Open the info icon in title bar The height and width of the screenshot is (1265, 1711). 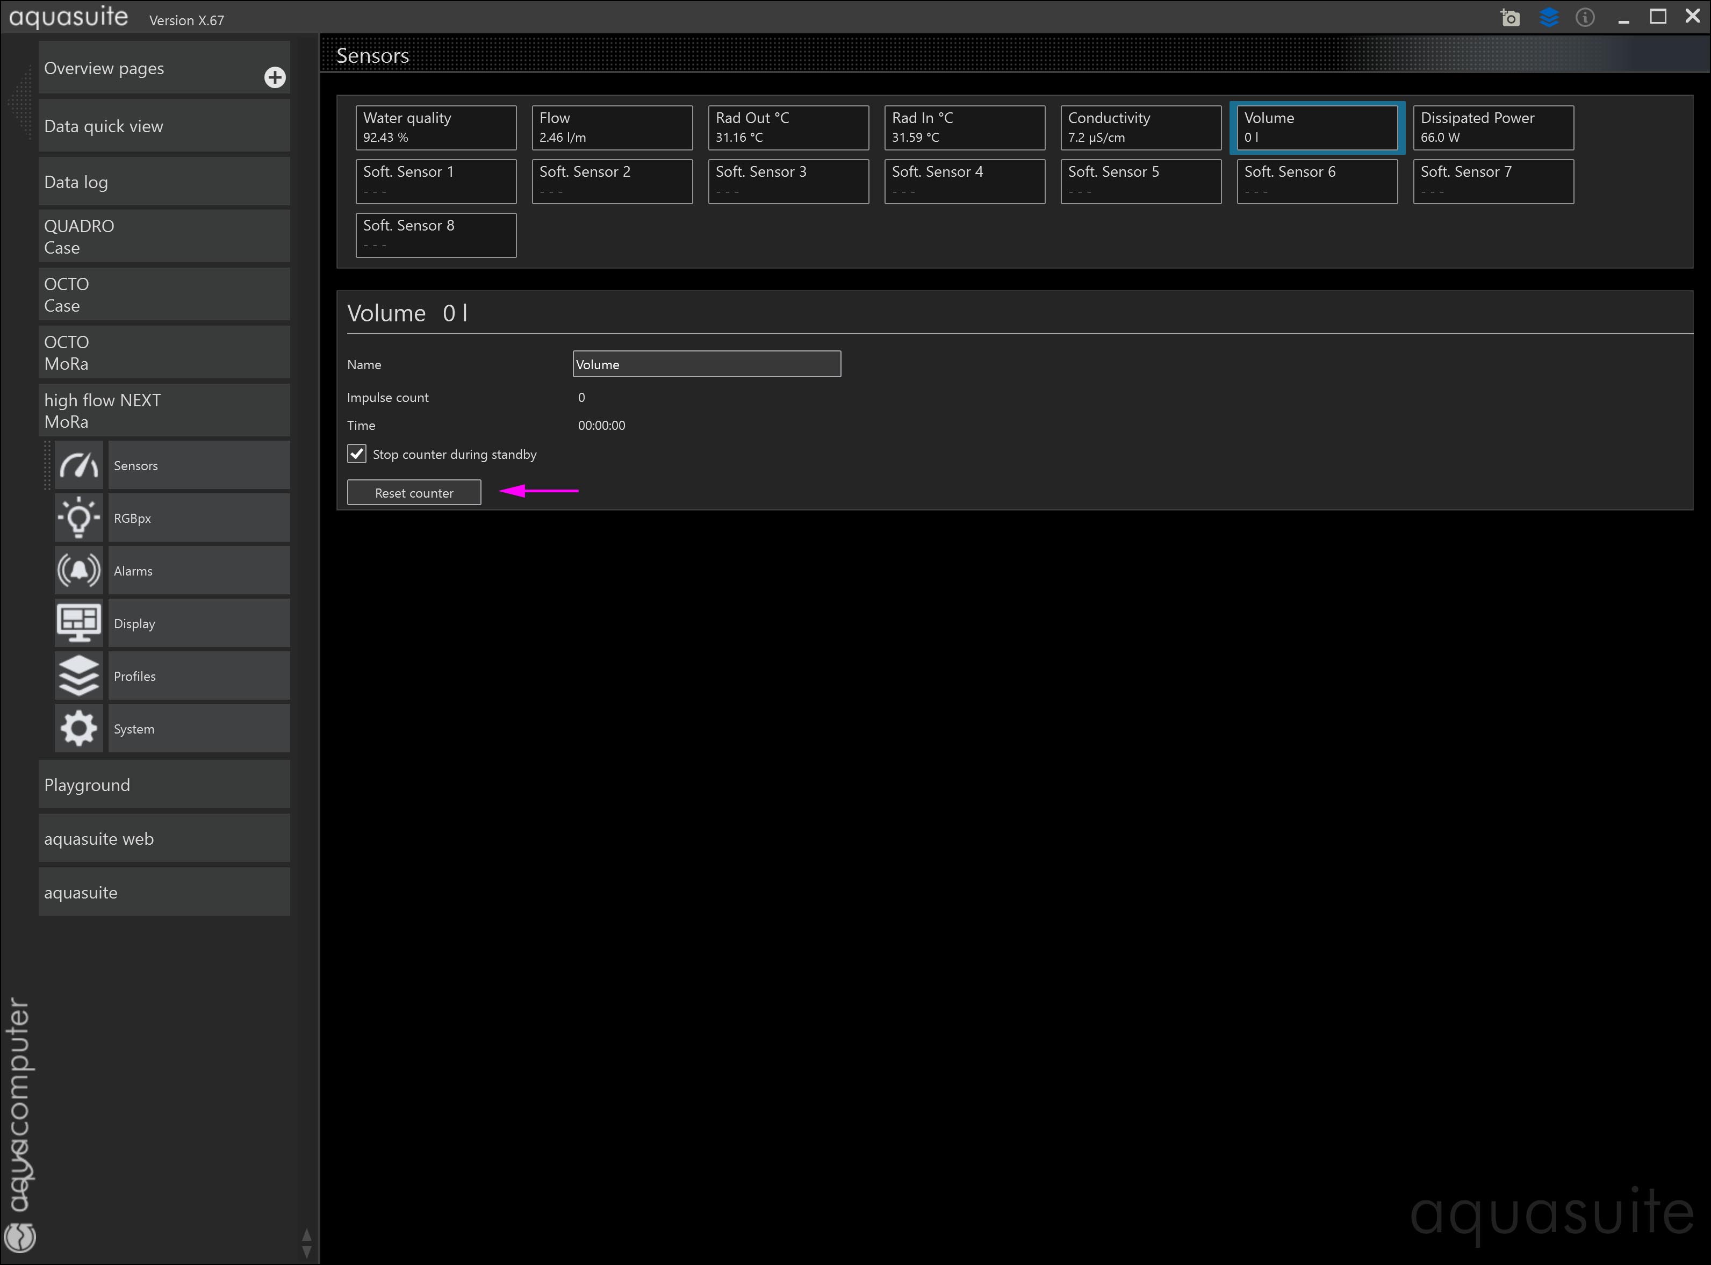click(1585, 18)
